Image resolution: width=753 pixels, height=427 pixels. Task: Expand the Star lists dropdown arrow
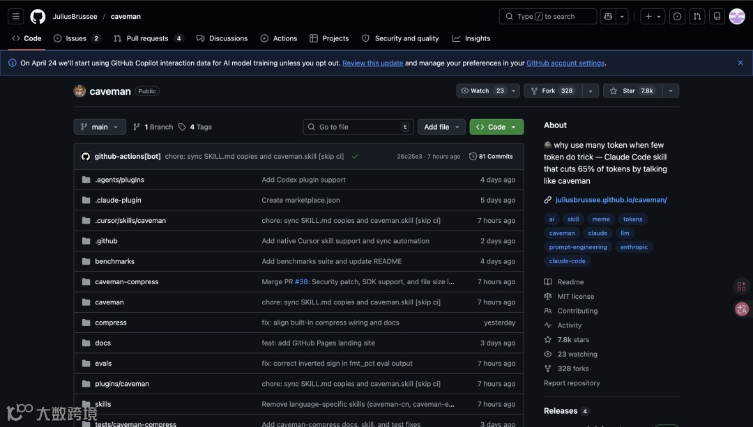tap(671, 91)
